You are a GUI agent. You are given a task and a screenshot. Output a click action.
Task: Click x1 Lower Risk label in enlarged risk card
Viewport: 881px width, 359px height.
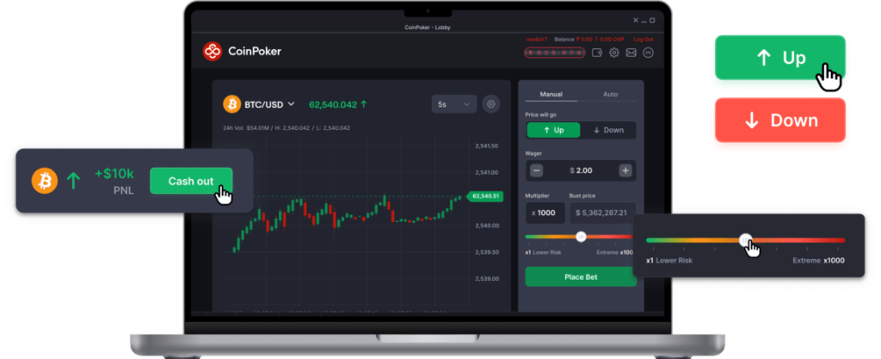[669, 261]
